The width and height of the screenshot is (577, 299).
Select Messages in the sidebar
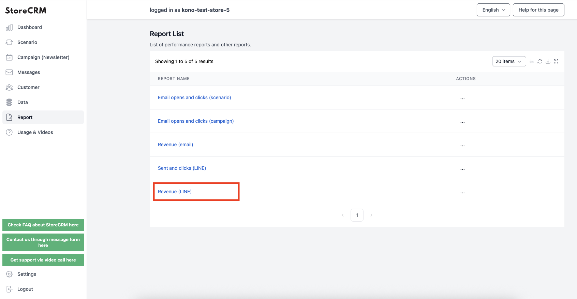[x=43, y=72]
